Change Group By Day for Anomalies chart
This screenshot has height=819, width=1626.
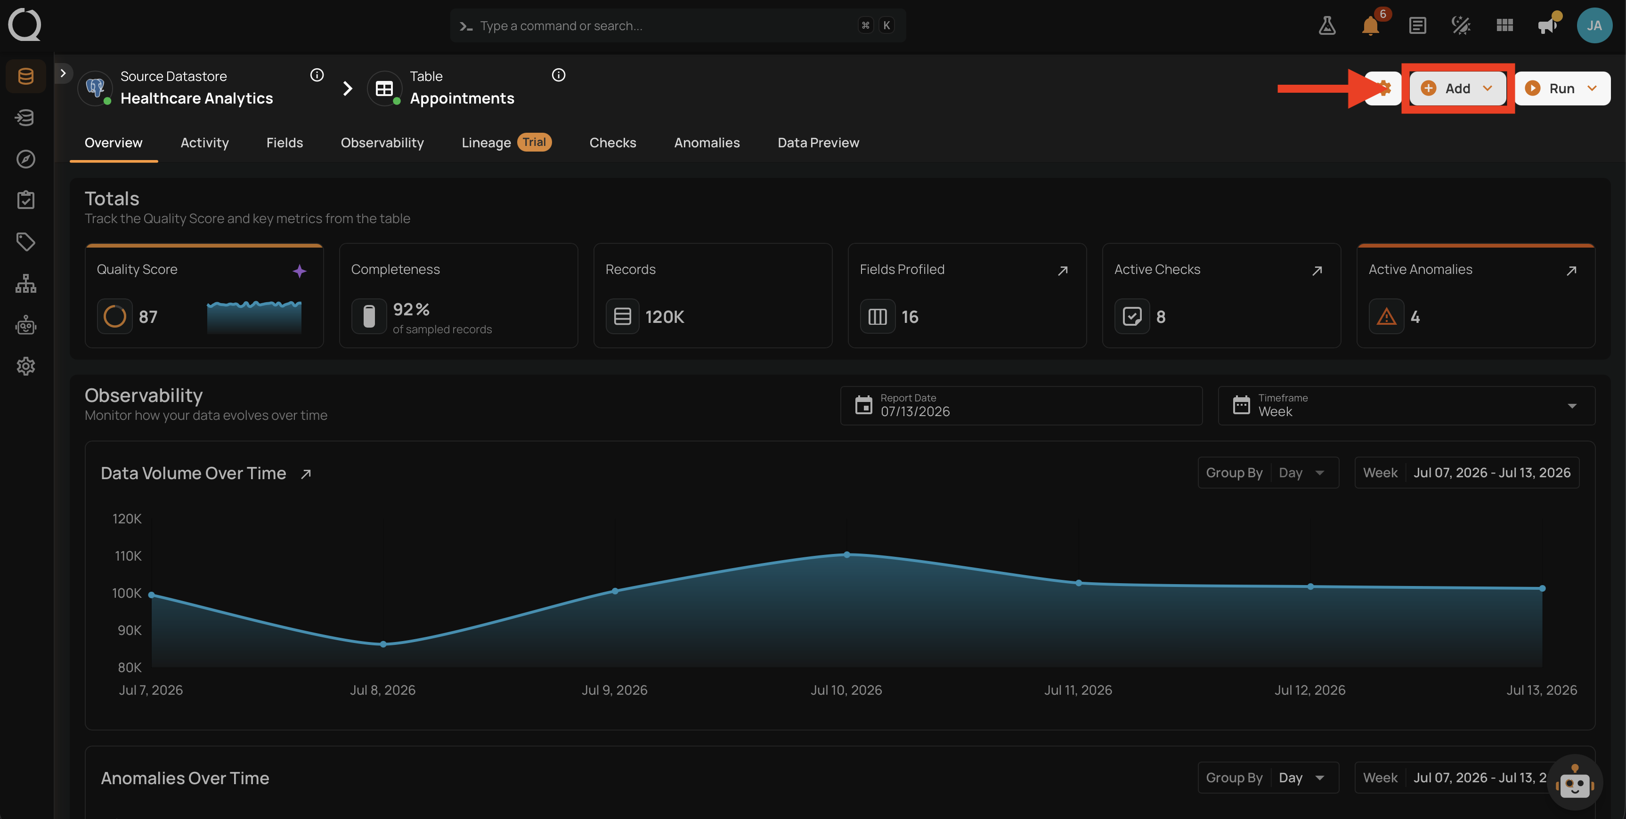[1268, 778]
